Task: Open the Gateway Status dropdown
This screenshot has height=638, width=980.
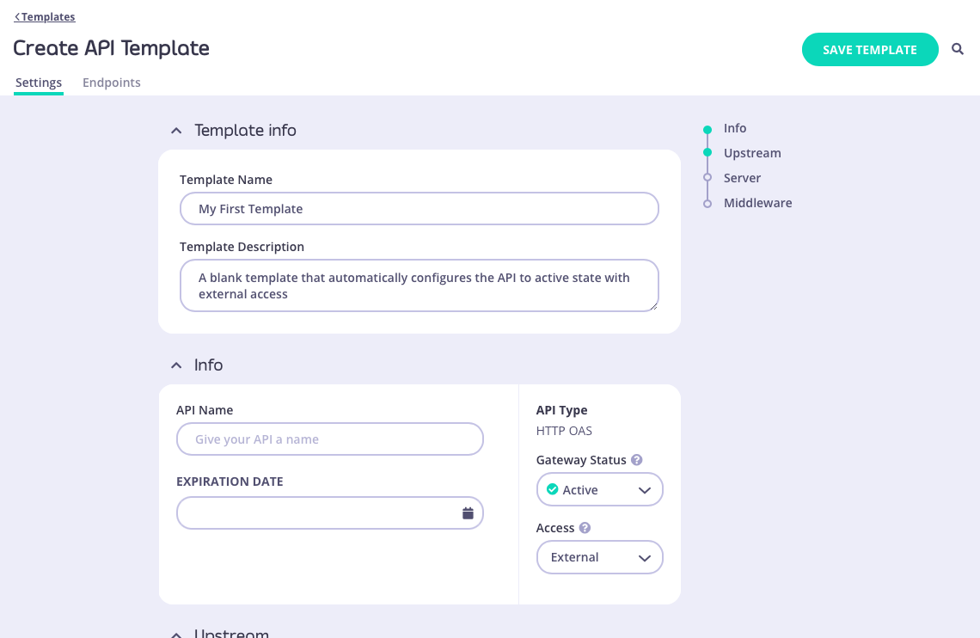Action: tap(643, 489)
